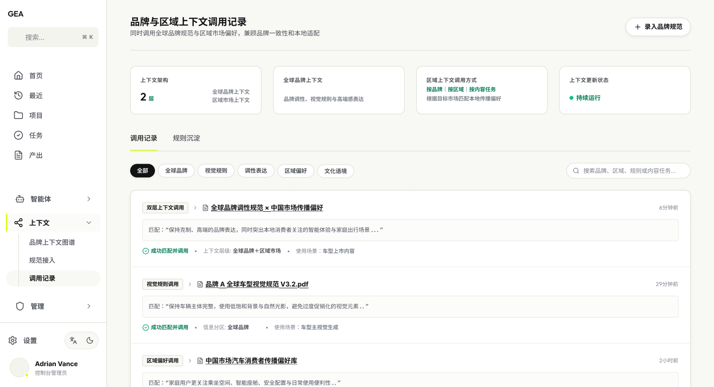The height and width of the screenshot is (387, 714).
Task: Expand the 管理 section chevron
Action: pos(89,306)
